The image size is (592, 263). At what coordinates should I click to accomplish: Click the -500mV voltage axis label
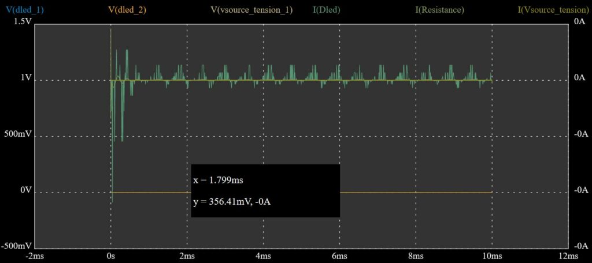click(16, 247)
